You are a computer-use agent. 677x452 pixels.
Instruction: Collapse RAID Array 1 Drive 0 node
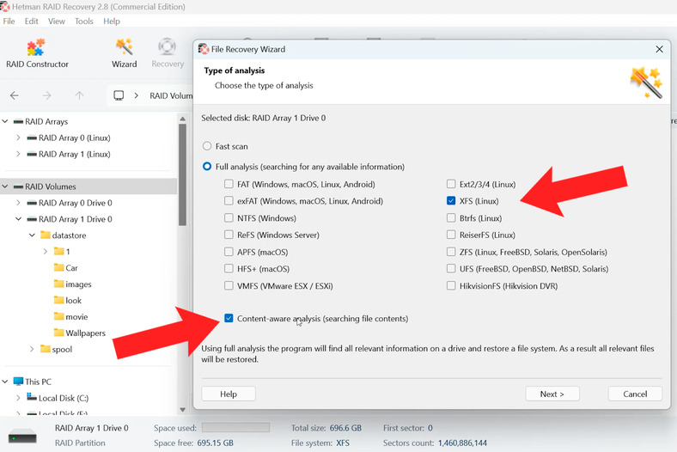[18, 219]
